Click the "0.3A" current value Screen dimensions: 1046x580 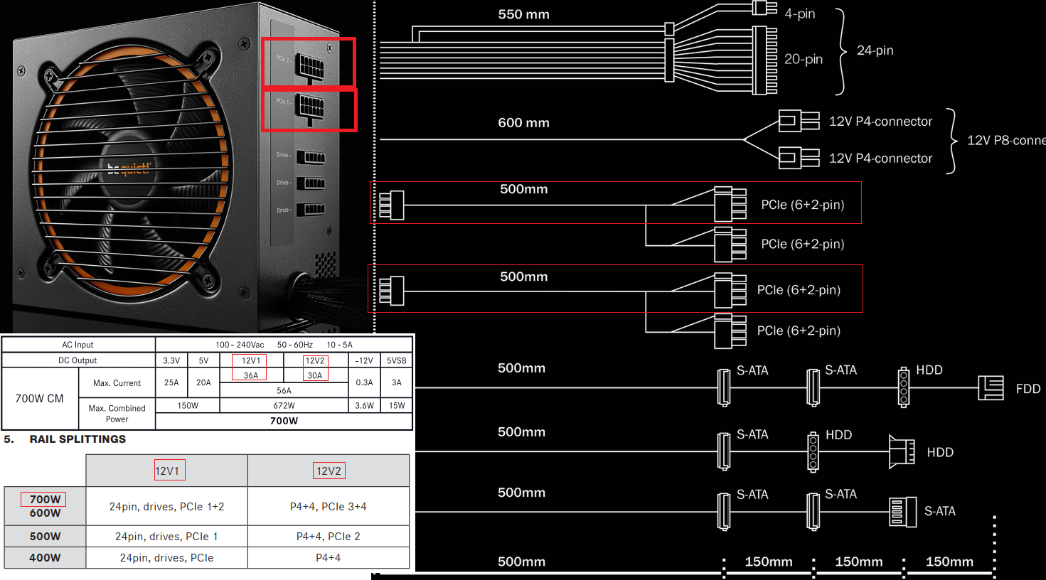364,382
